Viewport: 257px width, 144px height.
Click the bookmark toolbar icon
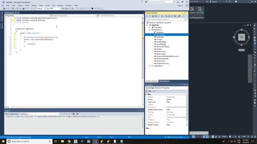pos(92,9)
